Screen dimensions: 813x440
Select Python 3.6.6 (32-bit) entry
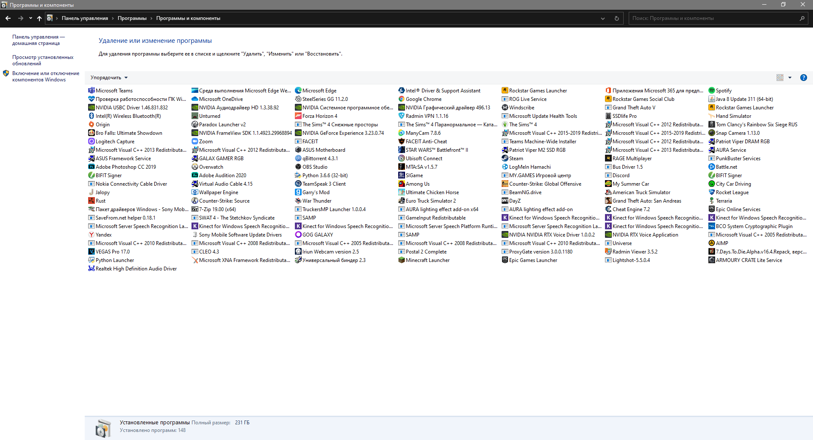point(321,175)
